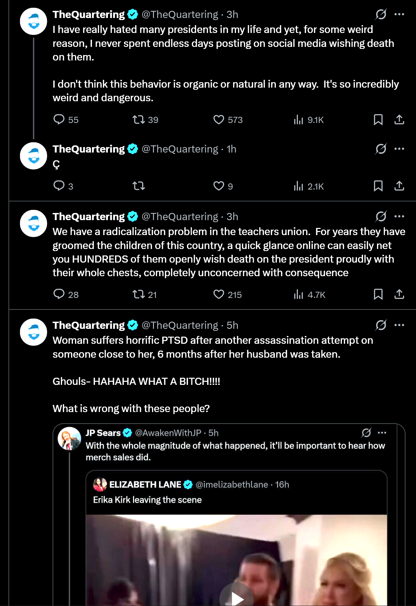Viewport: 416px width, 606px height.
Task: Open the @AwakenWithJP profile handle
Action: tap(168, 433)
